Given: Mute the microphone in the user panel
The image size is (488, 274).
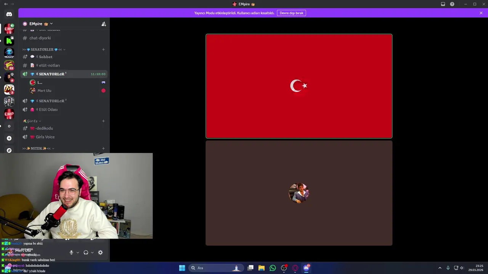Looking at the screenshot, I should (71, 252).
